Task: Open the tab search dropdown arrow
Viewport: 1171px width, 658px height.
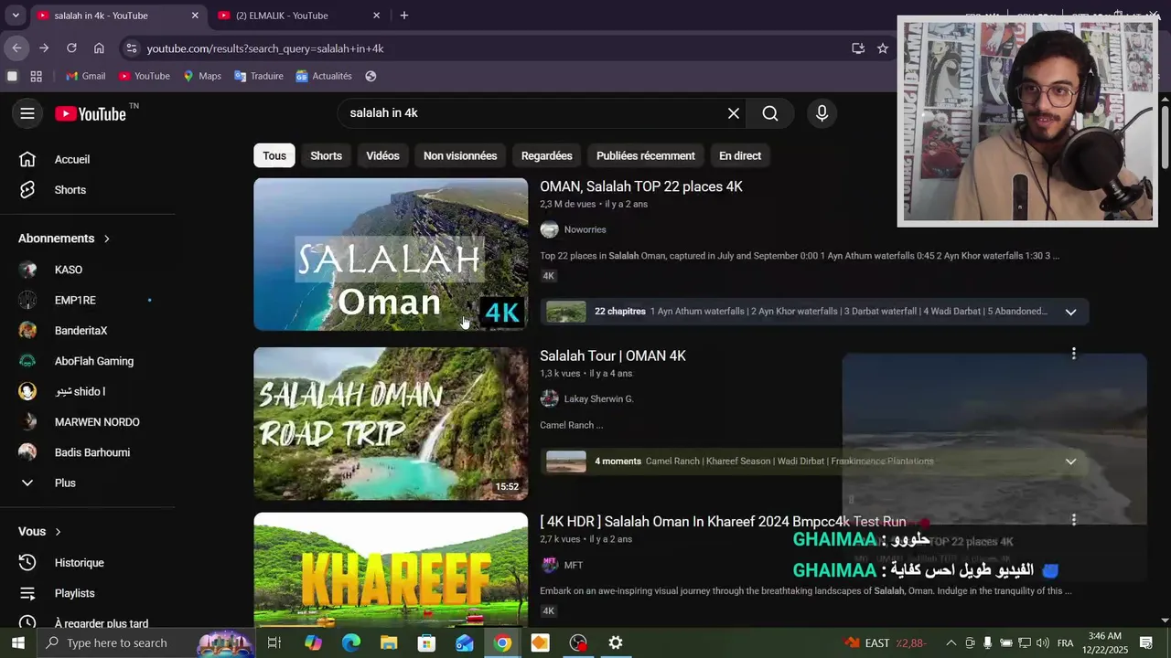Action: coord(15,16)
